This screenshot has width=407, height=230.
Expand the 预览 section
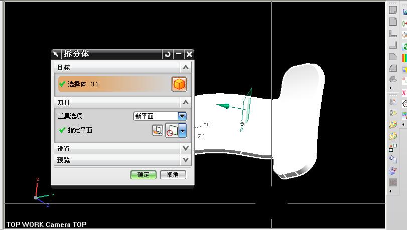pos(186,160)
